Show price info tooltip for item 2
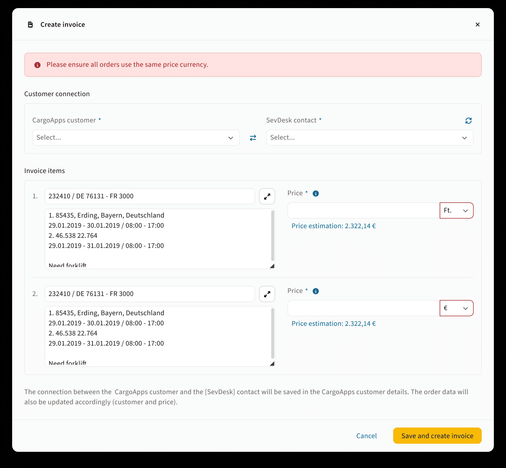Viewport: 506px width, 468px height. coord(315,291)
